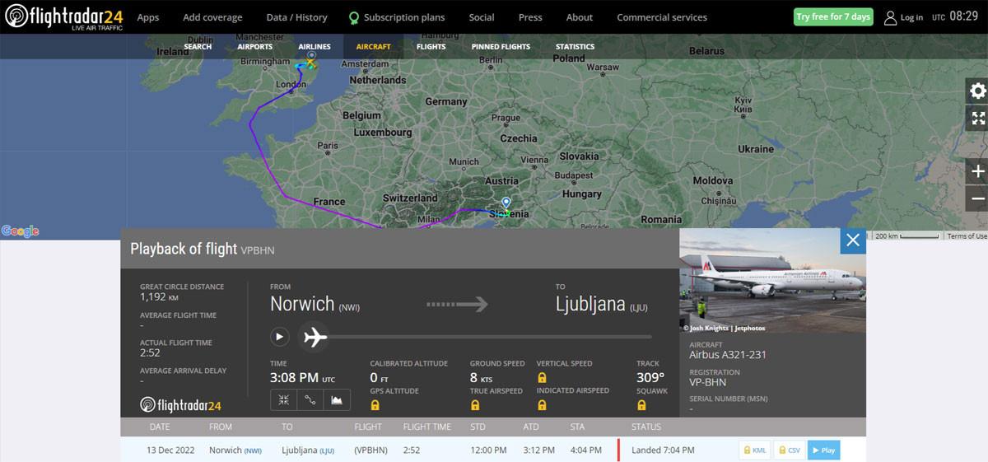Open the About menu
The width and height of the screenshot is (988, 462).
tap(579, 17)
